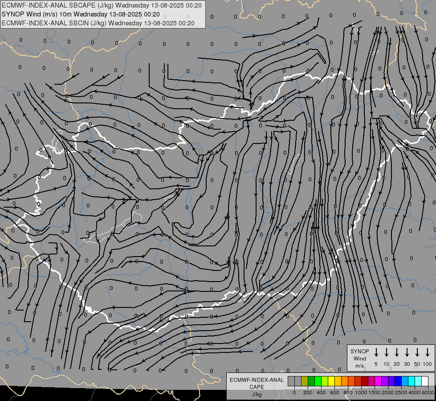436x401 pixels.
Task: Click the 10 m/s wind arrow in the legend
Action: pyautogui.click(x=386, y=352)
